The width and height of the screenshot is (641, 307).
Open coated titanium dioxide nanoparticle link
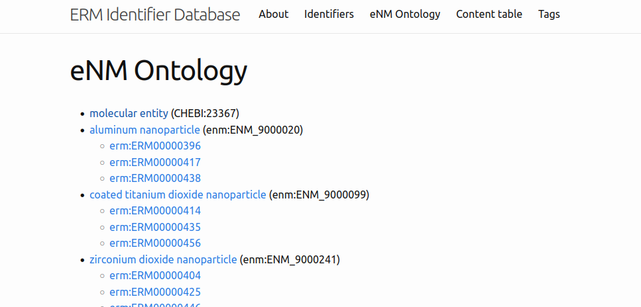click(178, 195)
